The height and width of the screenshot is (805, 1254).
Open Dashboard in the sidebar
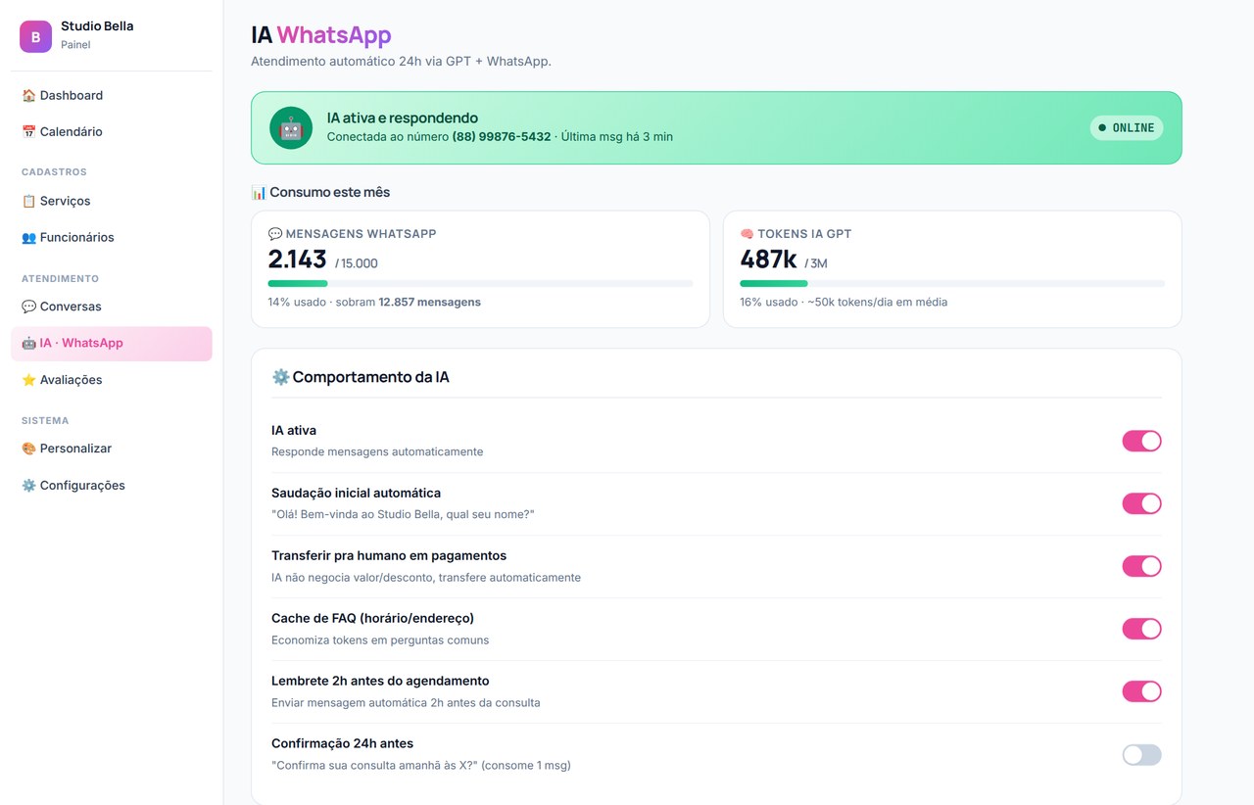[112, 95]
